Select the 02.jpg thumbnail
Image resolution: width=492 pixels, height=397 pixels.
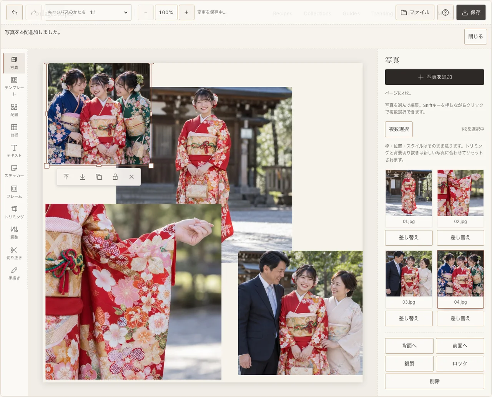pos(460,198)
